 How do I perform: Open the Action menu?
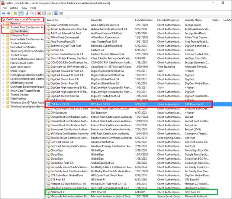(x=14, y=8)
